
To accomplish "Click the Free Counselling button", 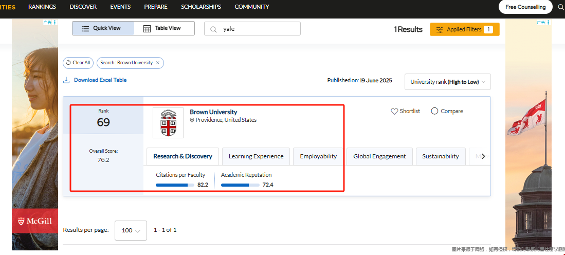I will pos(525,7).
